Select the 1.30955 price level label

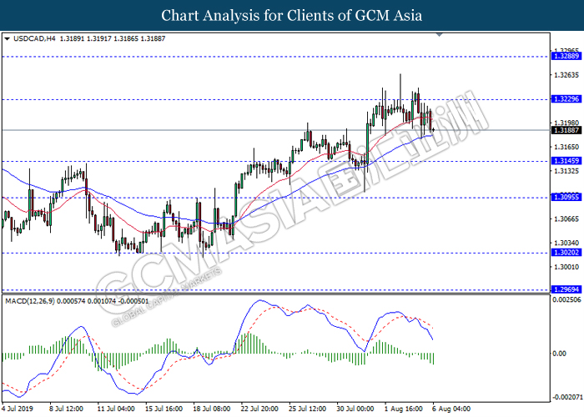[566, 197]
